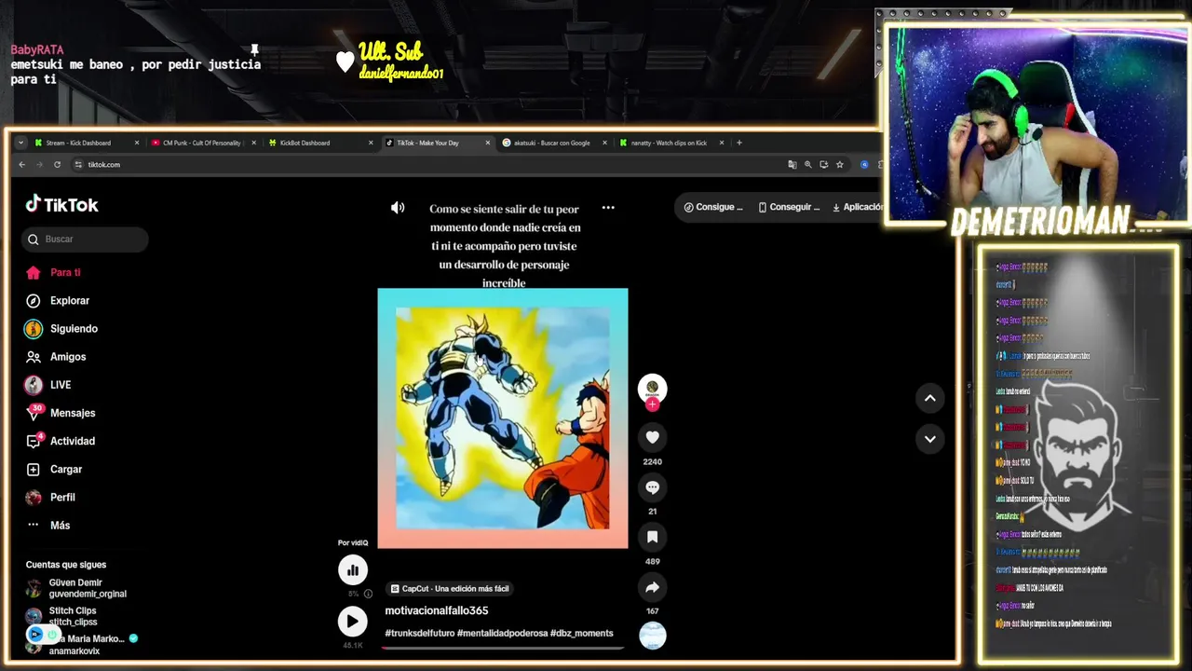
Task: Open the TikTok logo home link
Action: [x=61, y=204]
